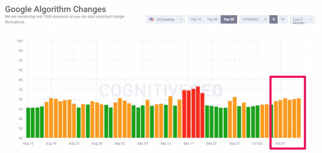Select the Top 50 option

[229, 19]
